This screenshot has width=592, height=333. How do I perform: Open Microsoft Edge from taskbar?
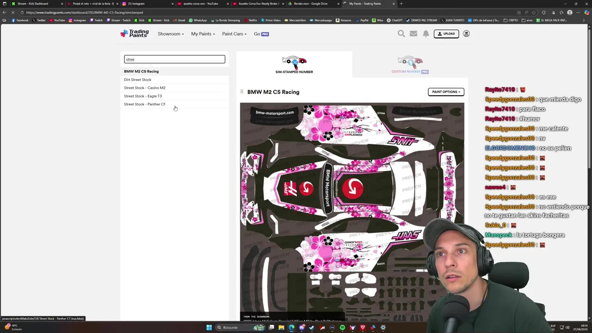291,327
